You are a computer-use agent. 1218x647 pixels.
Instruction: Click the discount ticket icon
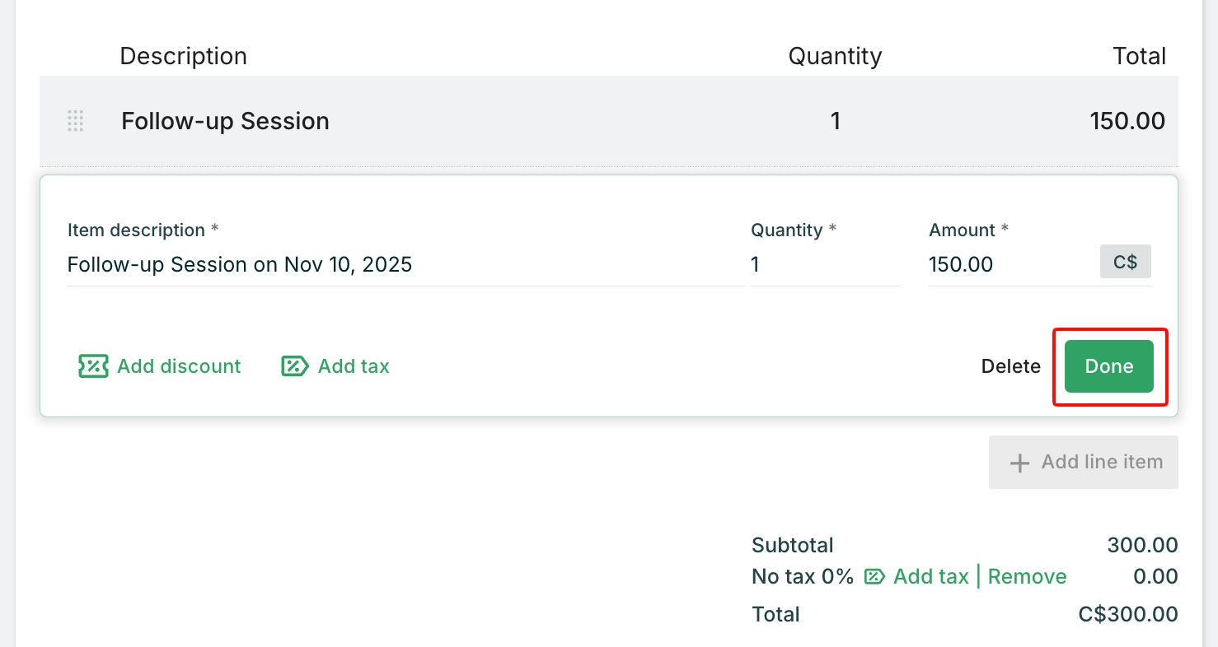click(x=93, y=366)
